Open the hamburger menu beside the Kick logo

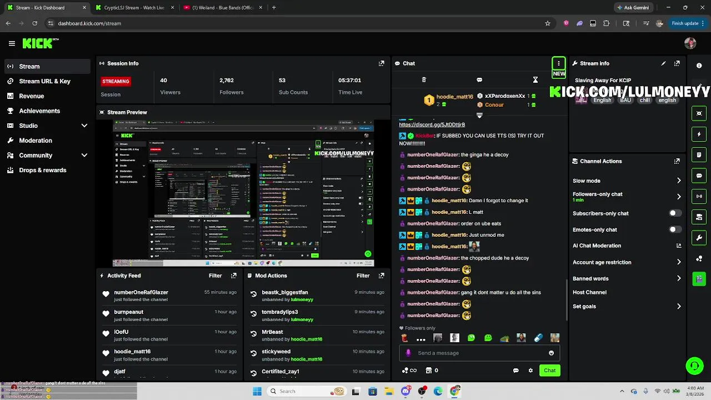click(12, 43)
